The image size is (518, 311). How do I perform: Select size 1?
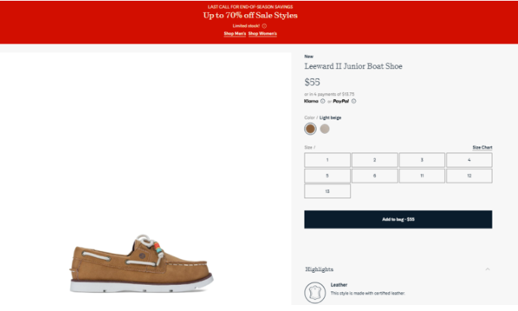coord(327,160)
